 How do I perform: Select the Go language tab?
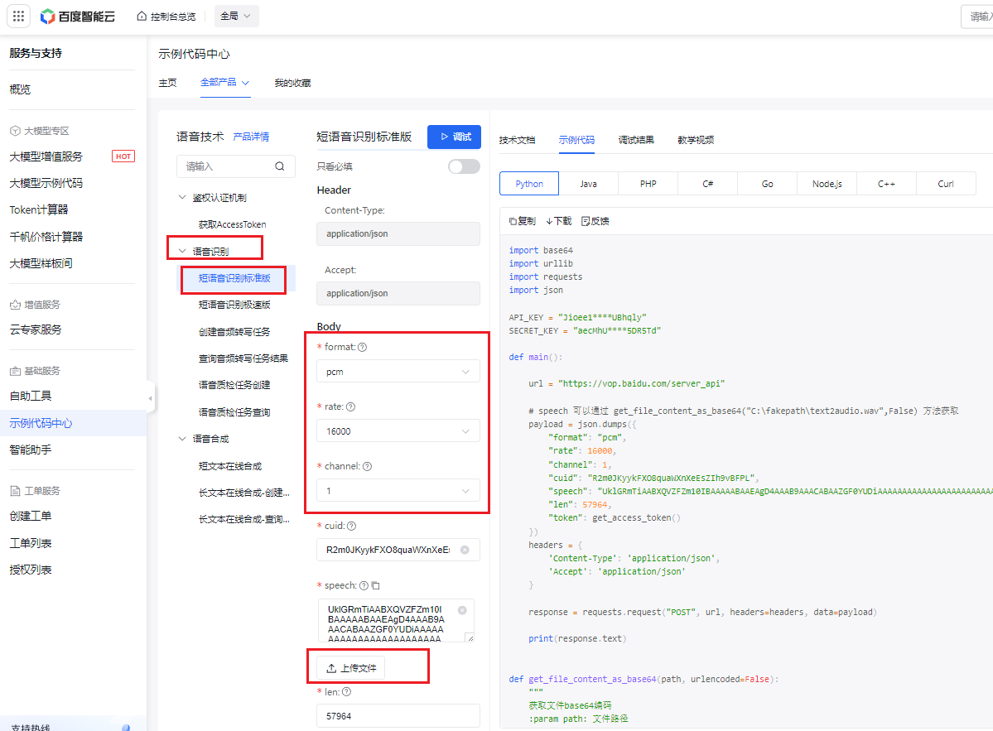tap(767, 184)
